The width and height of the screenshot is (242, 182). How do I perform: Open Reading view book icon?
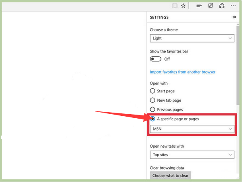[175, 6]
